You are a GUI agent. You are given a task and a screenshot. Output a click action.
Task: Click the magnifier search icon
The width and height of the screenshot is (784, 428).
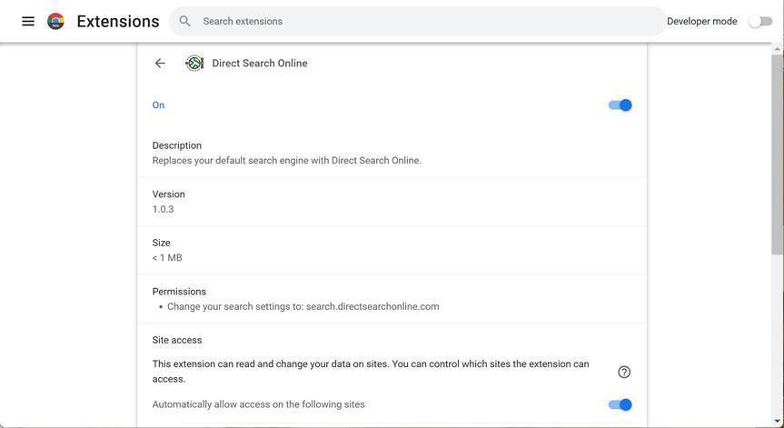tap(185, 21)
